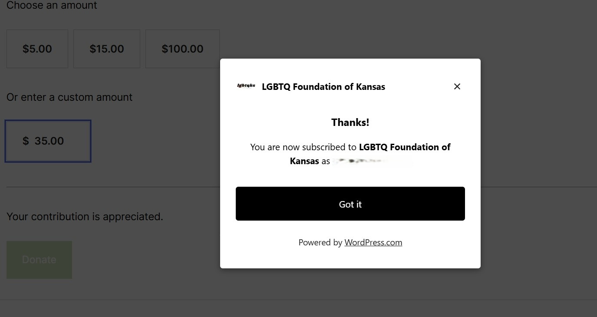The width and height of the screenshot is (597, 317).
Task: Select the $5.00 donation amount
Action: pos(37,49)
